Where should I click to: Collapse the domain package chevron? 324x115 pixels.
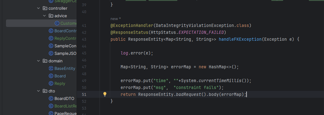coord(38,61)
